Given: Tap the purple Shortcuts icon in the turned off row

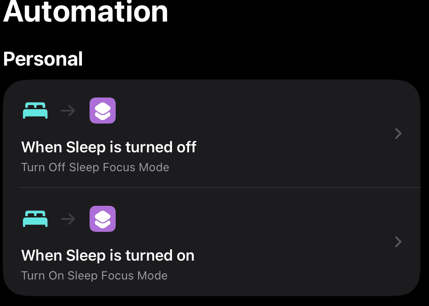Looking at the screenshot, I should point(103,111).
